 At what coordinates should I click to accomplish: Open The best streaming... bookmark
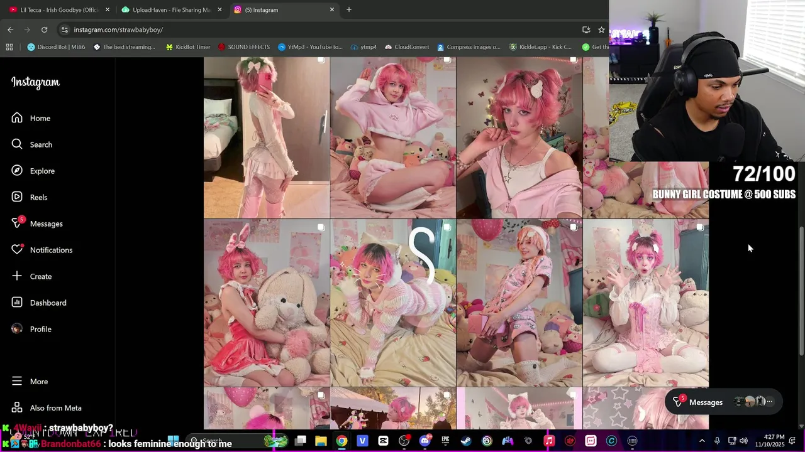(x=125, y=47)
